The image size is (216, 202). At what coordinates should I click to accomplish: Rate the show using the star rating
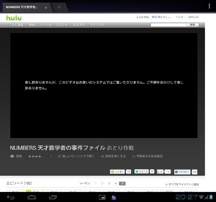[36, 157]
